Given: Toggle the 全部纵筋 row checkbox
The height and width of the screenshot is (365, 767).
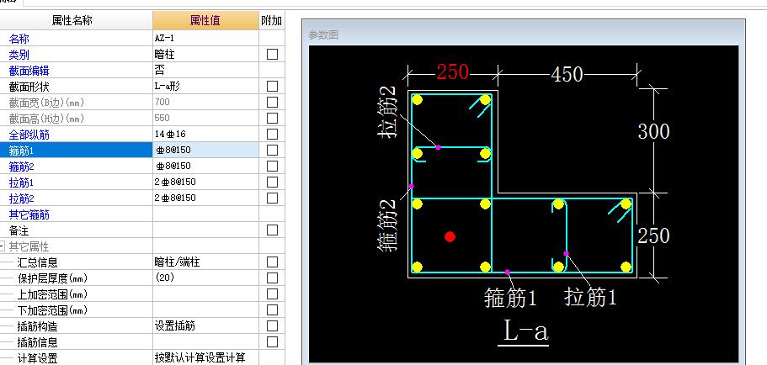Looking at the screenshot, I should point(272,134).
